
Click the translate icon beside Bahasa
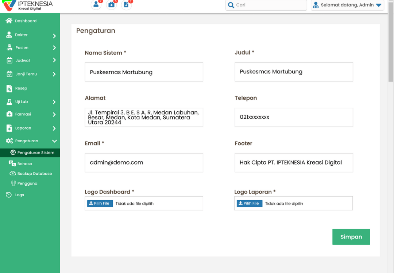(x=12, y=164)
